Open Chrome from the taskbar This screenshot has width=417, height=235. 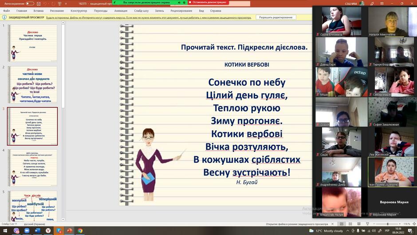point(80,231)
